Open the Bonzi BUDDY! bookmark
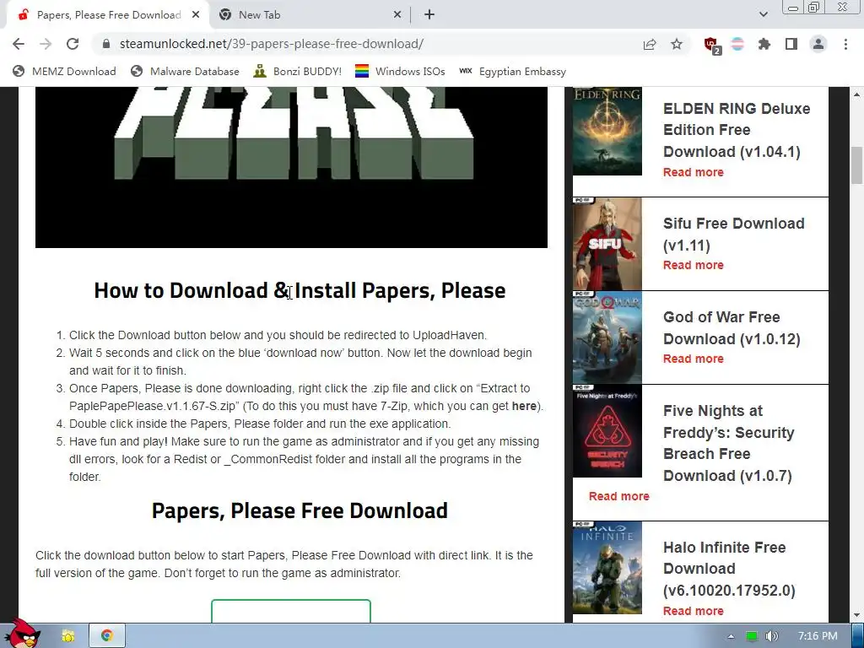The width and height of the screenshot is (864, 648). (298, 72)
